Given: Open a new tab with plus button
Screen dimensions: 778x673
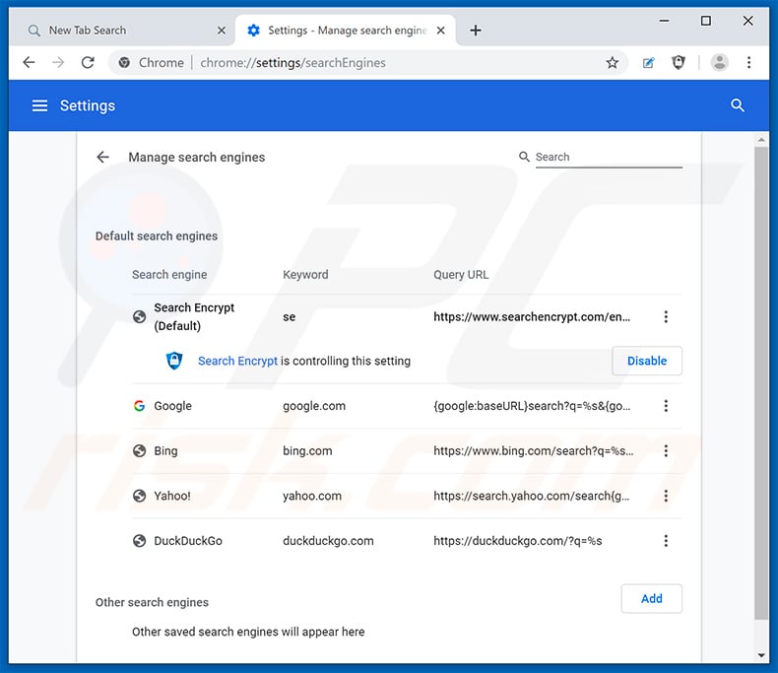Looking at the screenshot, I should click(x=476, y=31).
